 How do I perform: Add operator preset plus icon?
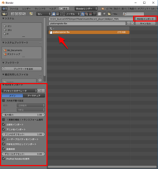39,91
